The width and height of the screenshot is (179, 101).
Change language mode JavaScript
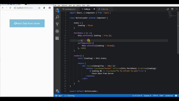[169, 96]
